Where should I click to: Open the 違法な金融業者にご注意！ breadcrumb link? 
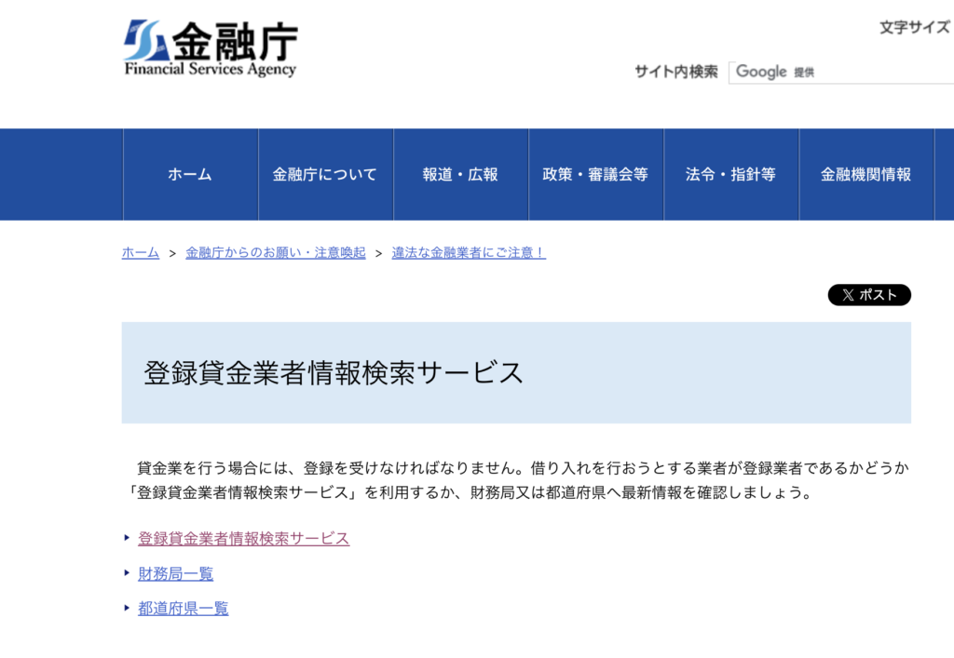[468, 251]
